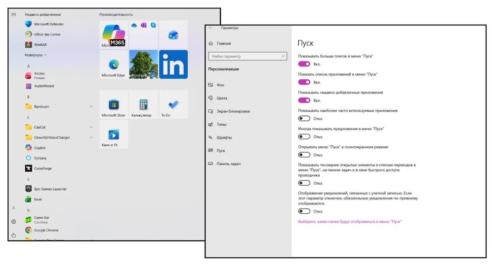Image resolution: width=494 pixels, height=265 pixels.
Task: Open link to choose Start menu folders
Action: click(x=350, y=222)
